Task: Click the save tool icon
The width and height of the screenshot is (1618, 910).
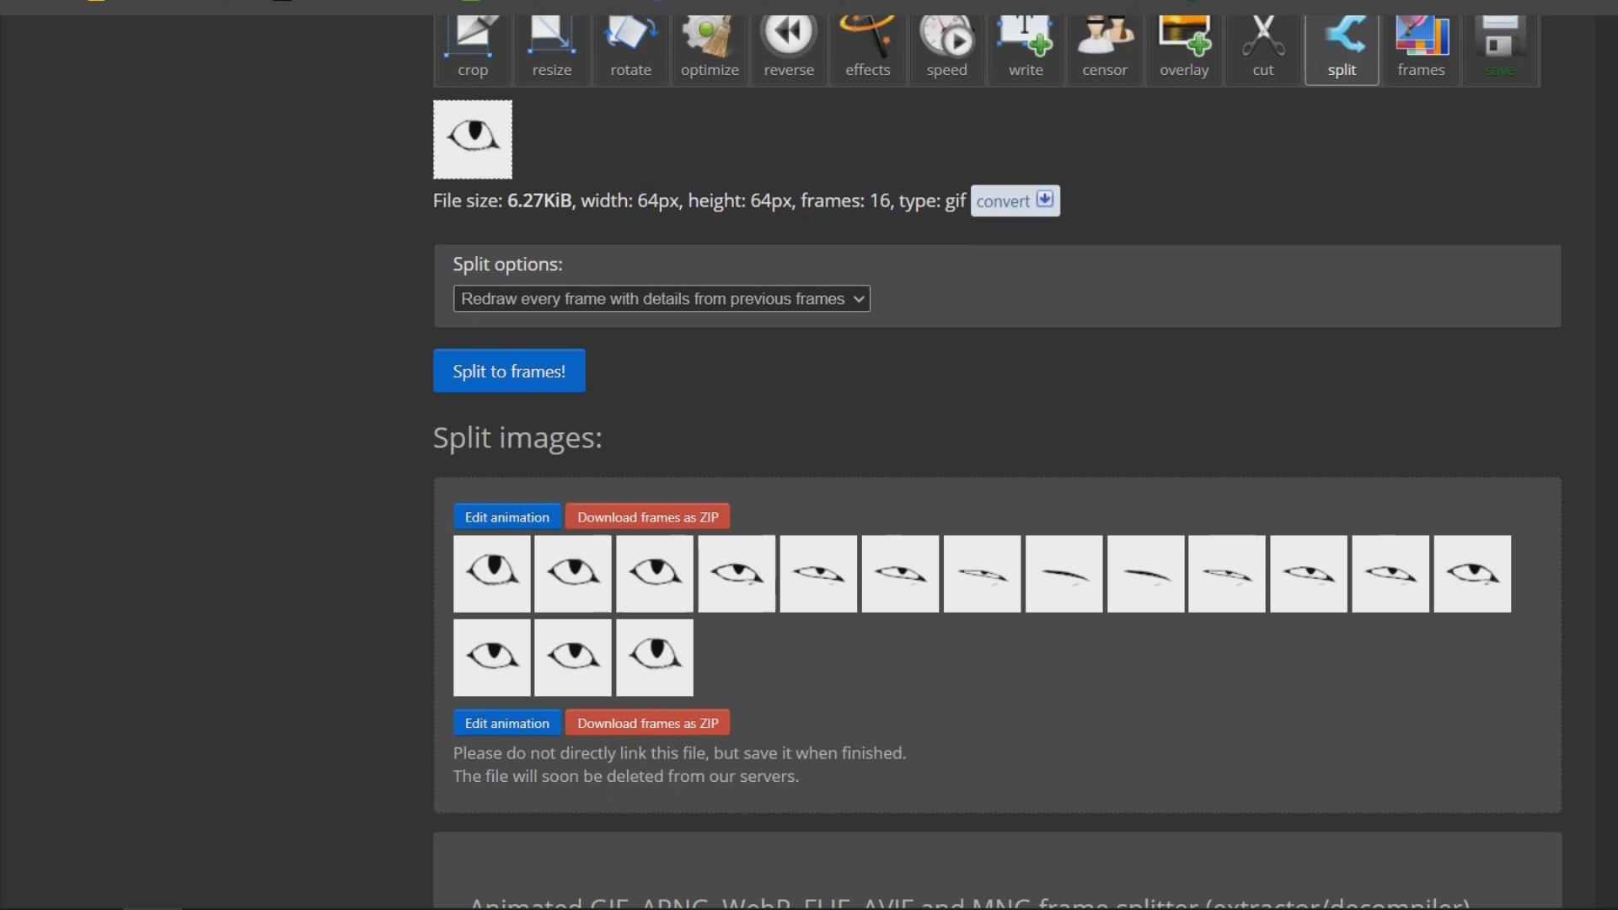Action: coord(1500,49)
